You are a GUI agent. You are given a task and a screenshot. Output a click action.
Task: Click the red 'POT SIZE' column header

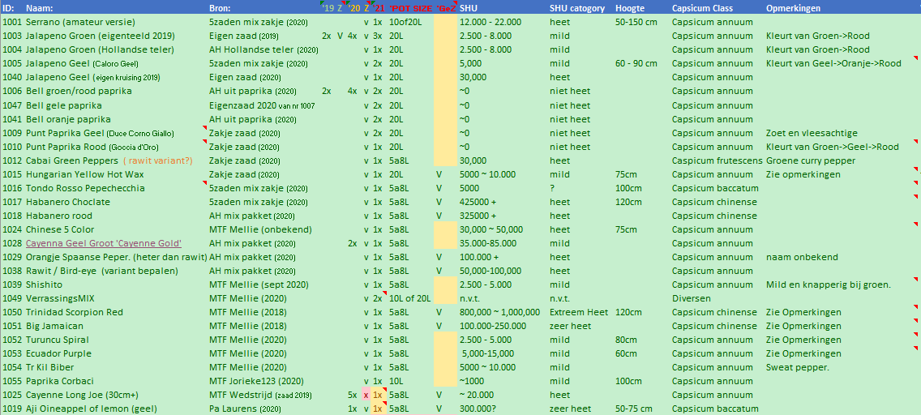[409, 8]
